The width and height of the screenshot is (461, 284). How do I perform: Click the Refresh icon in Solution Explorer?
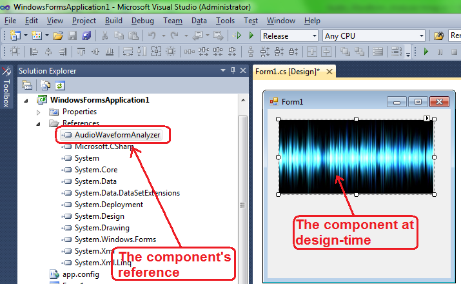point(59,85)
